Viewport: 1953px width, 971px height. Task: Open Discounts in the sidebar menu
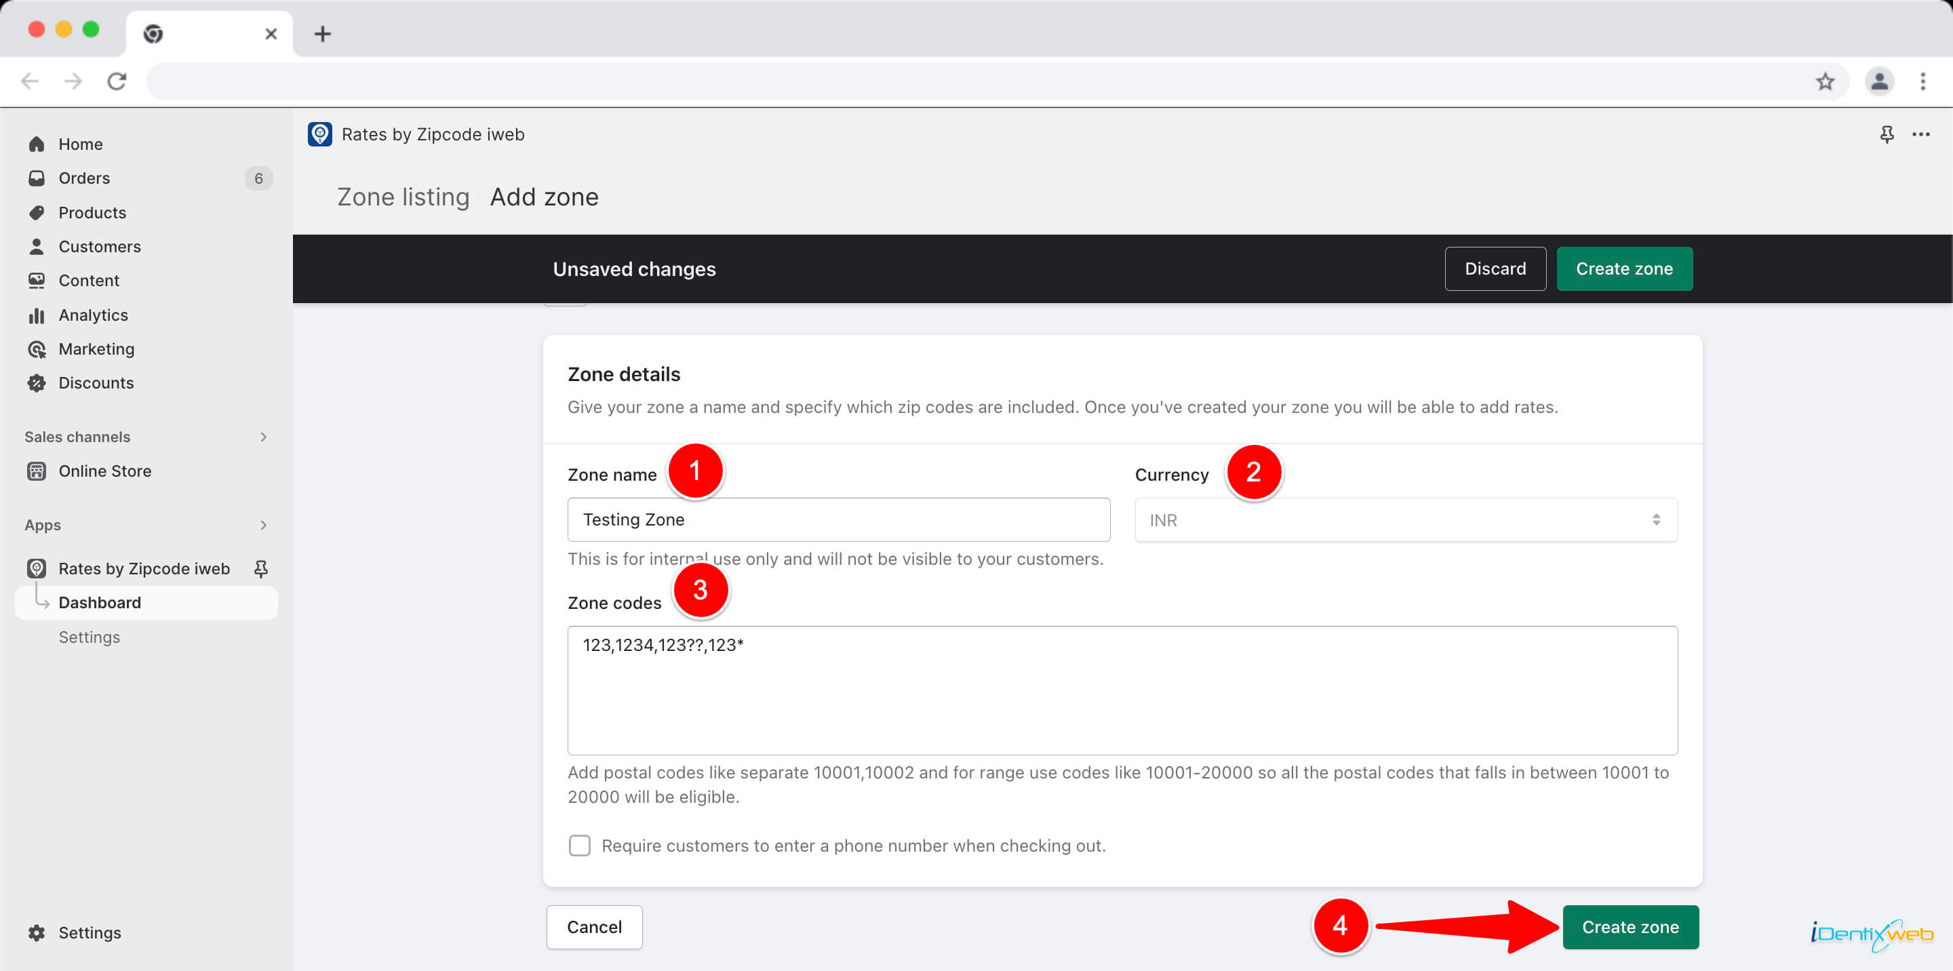coord(96,384)
